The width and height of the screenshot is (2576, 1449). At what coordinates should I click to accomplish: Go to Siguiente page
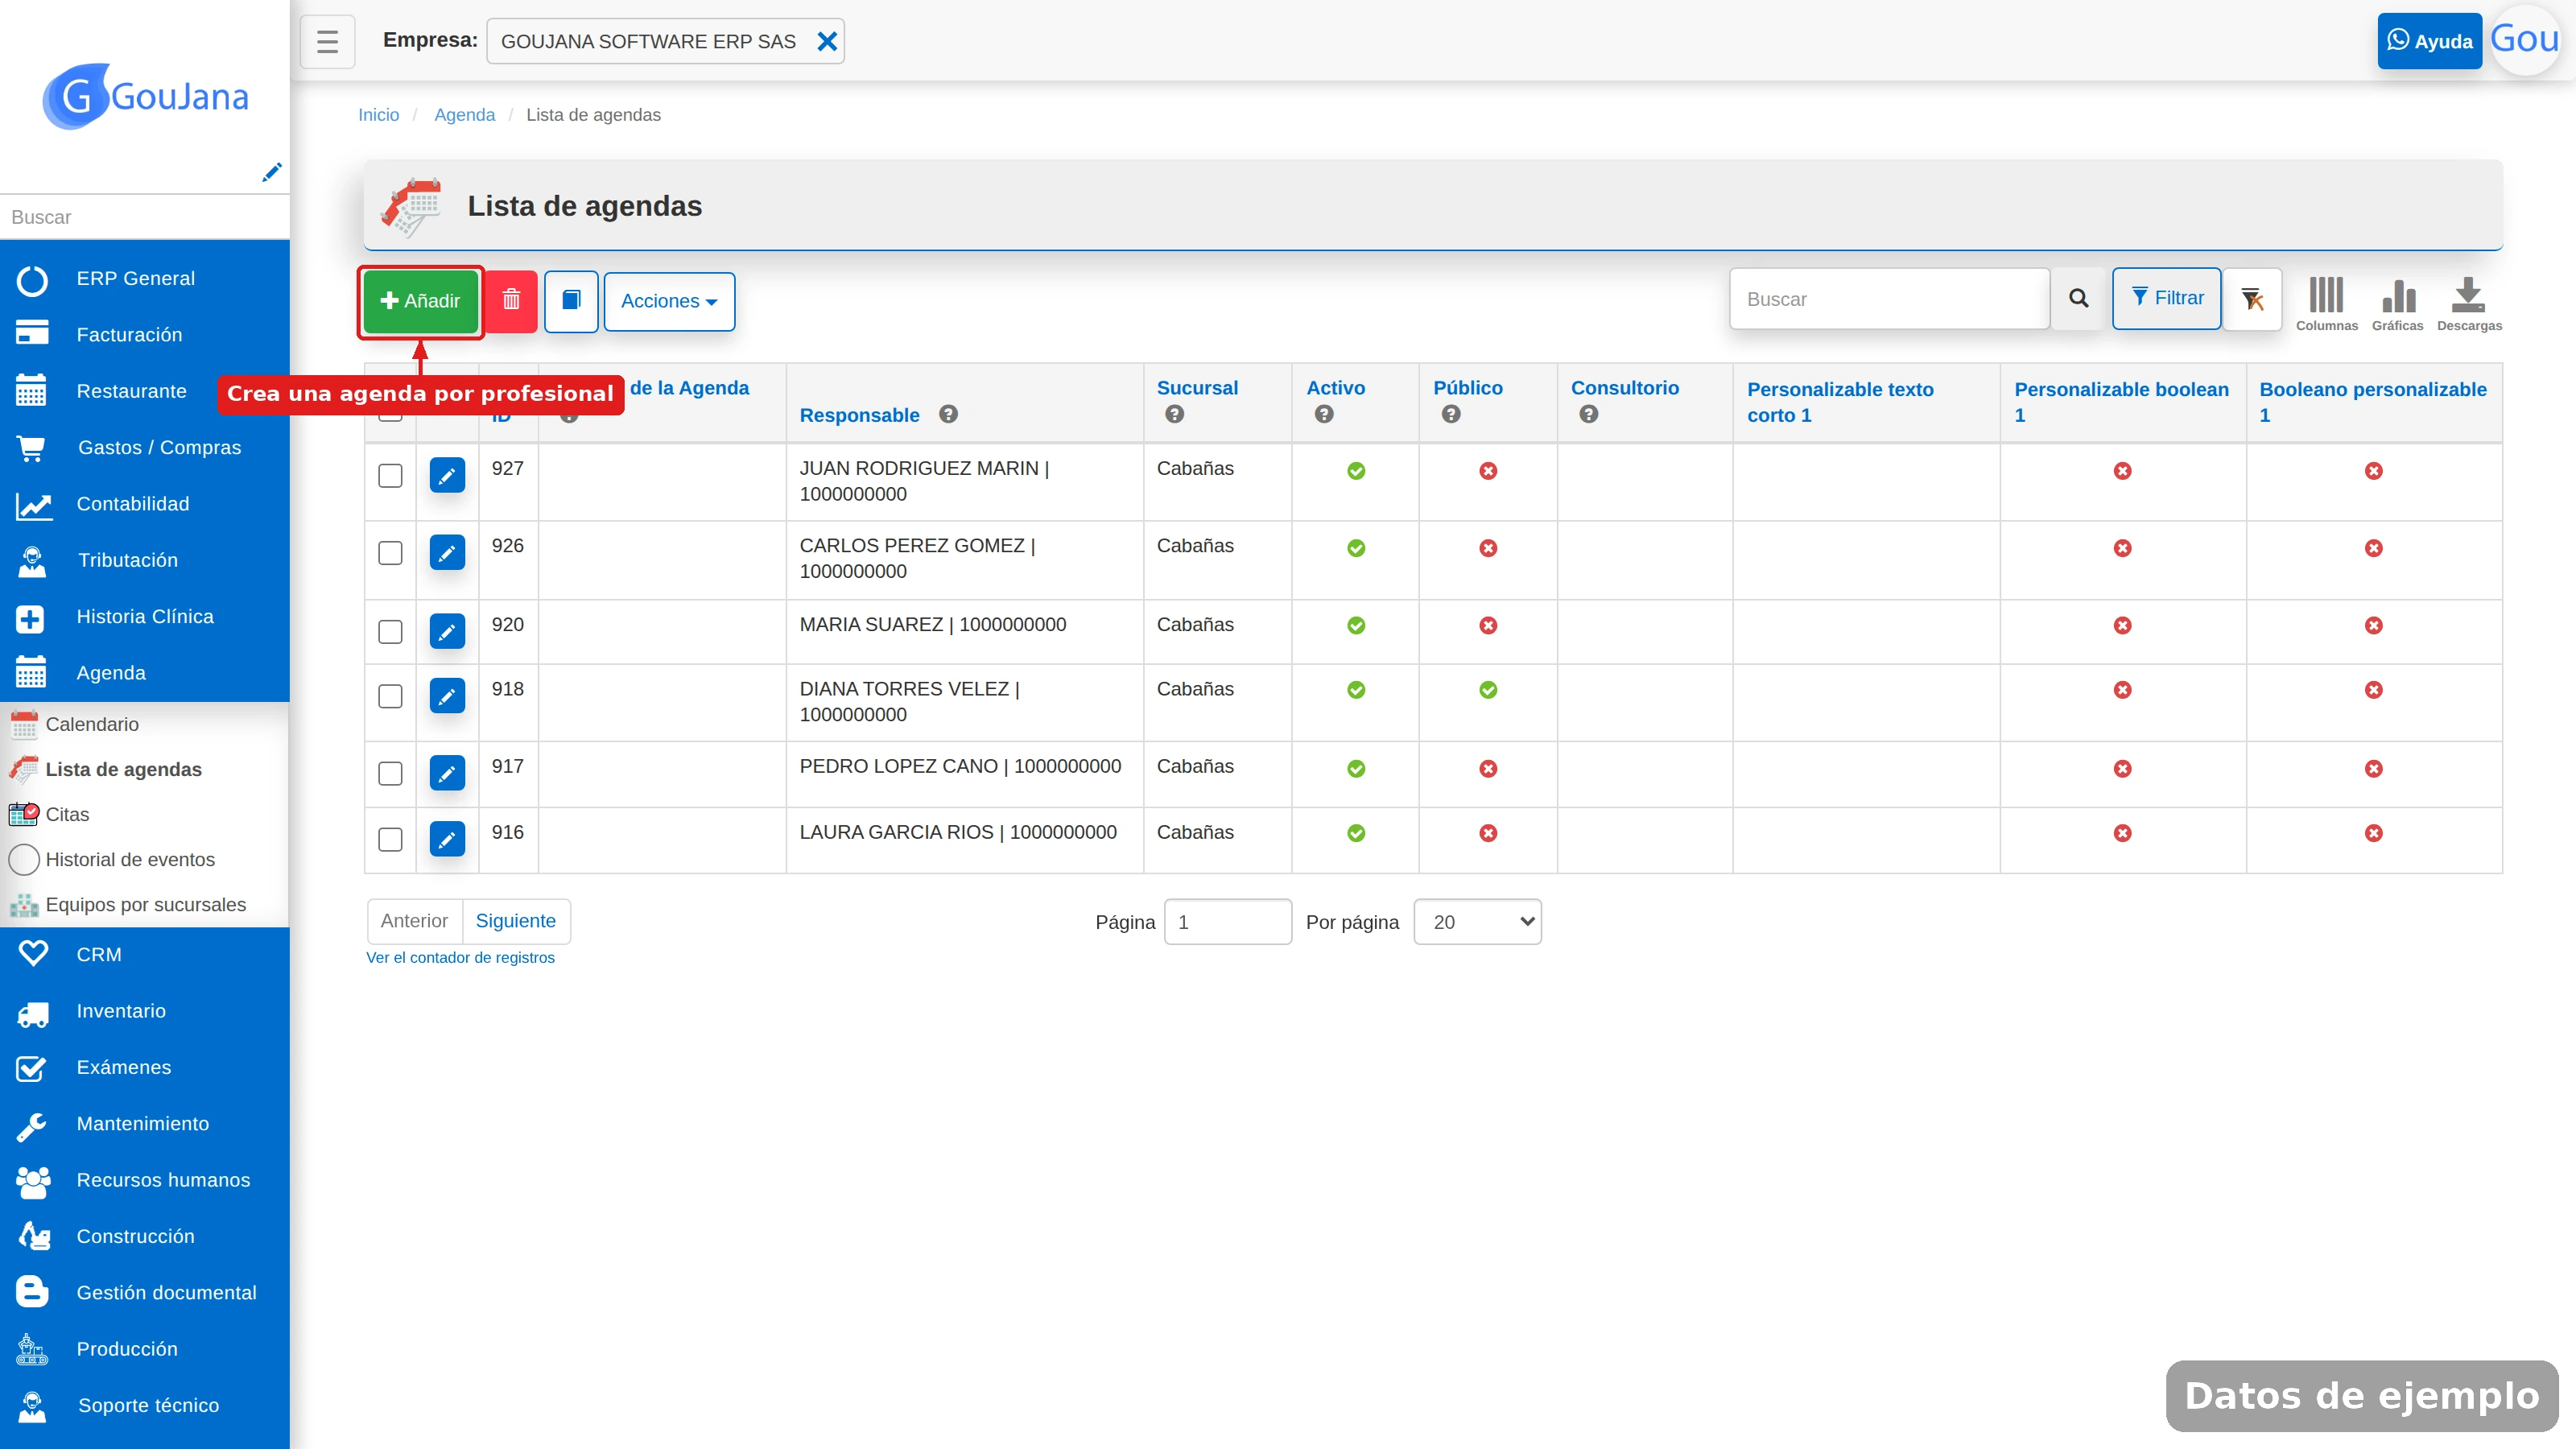coord(515,921)
